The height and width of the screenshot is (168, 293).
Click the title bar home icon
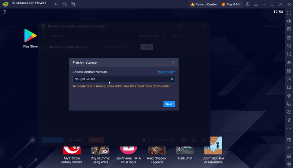[64, 4]
